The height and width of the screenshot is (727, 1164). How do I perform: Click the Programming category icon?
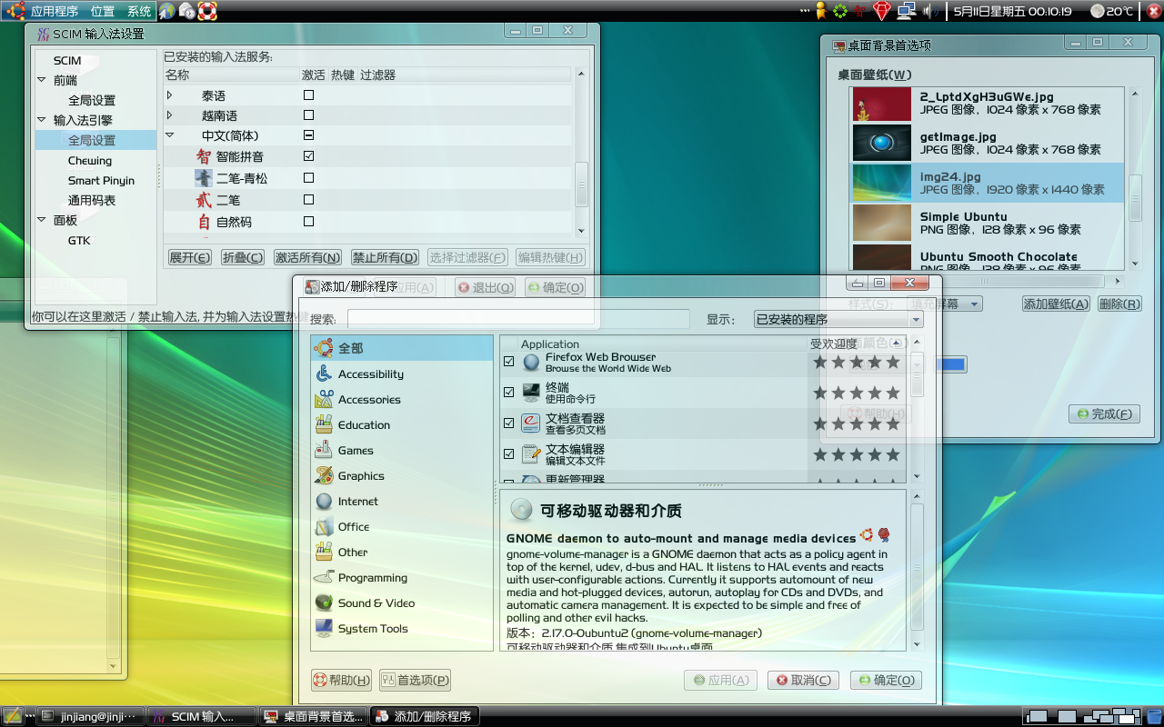pos(324,577)
